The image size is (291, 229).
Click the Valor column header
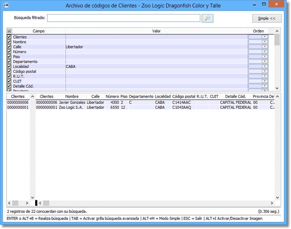[156, 31]
